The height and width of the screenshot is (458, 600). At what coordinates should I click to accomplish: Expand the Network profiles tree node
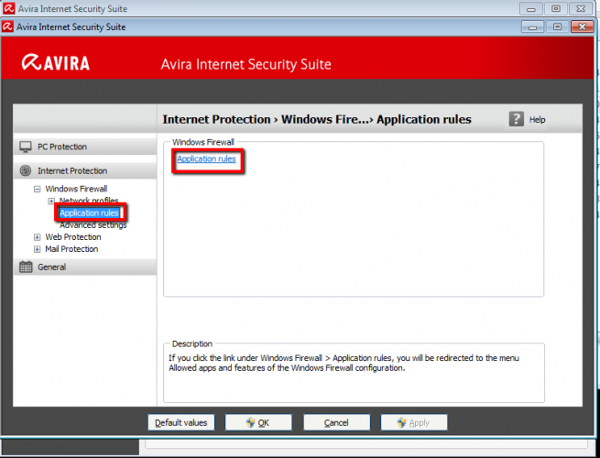(51, 201)
